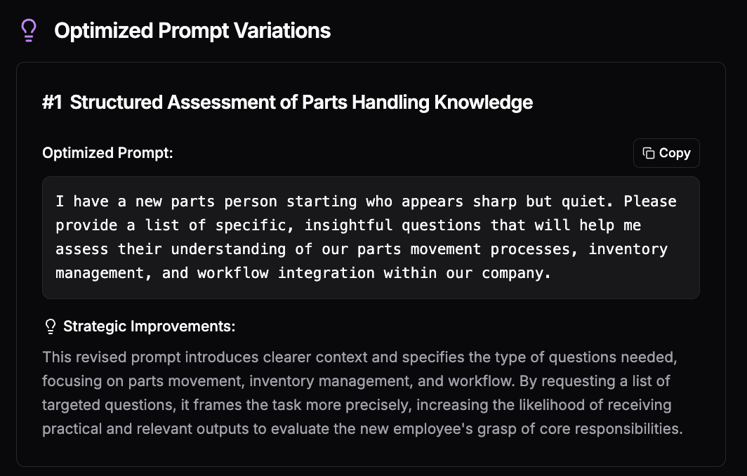Copy the optimized prompt using the Copy button
This screenshot has width=747, height=476.
[666, 153]
